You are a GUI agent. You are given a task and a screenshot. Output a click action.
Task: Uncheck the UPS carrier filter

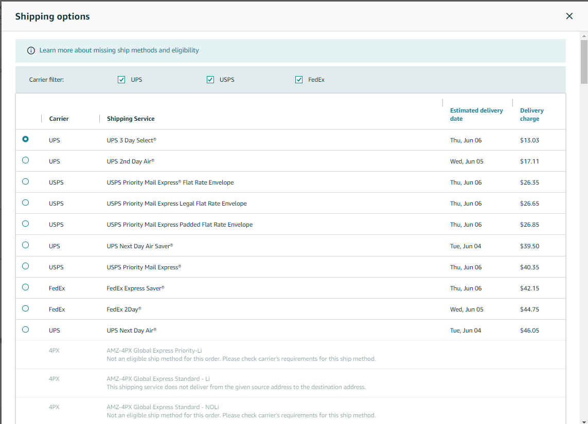121,80
